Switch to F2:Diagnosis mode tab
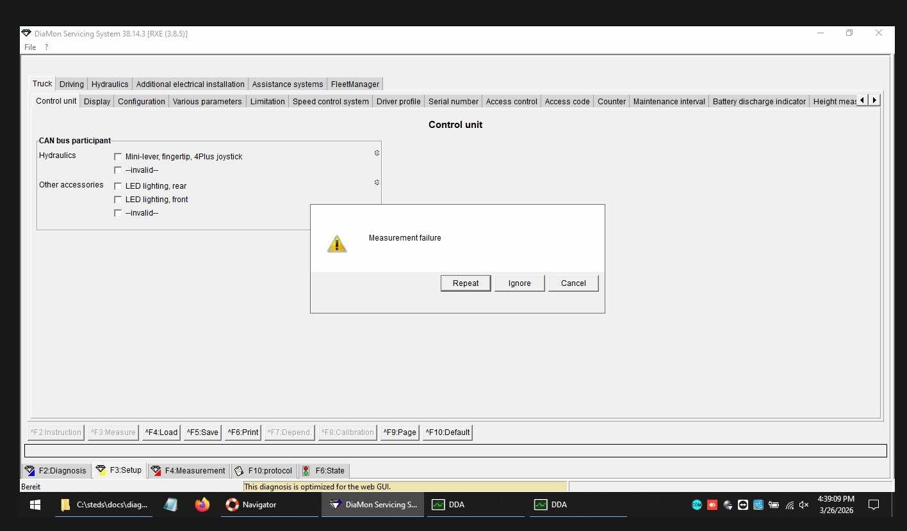907x531 pixels. [56, 471]
